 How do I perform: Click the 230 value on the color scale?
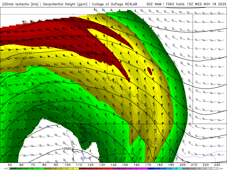217,165
